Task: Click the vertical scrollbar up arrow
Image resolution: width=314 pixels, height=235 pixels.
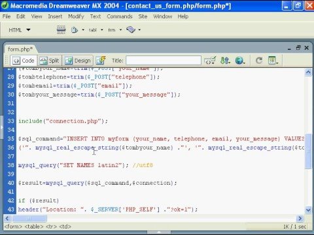Action: tap(308, 72)
